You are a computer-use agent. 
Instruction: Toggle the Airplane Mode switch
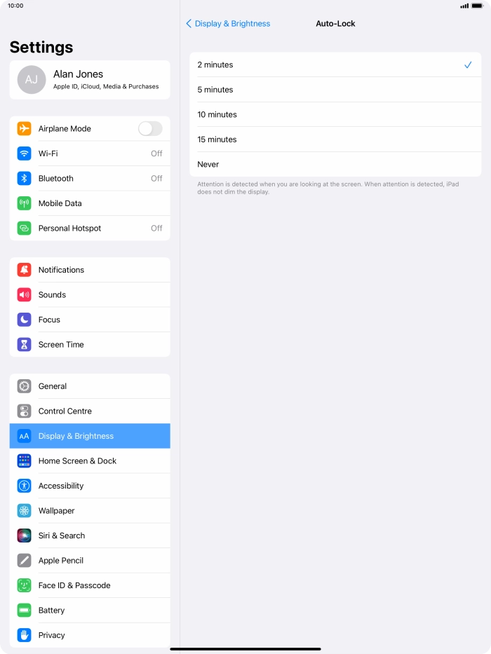(x=150, y=128)
